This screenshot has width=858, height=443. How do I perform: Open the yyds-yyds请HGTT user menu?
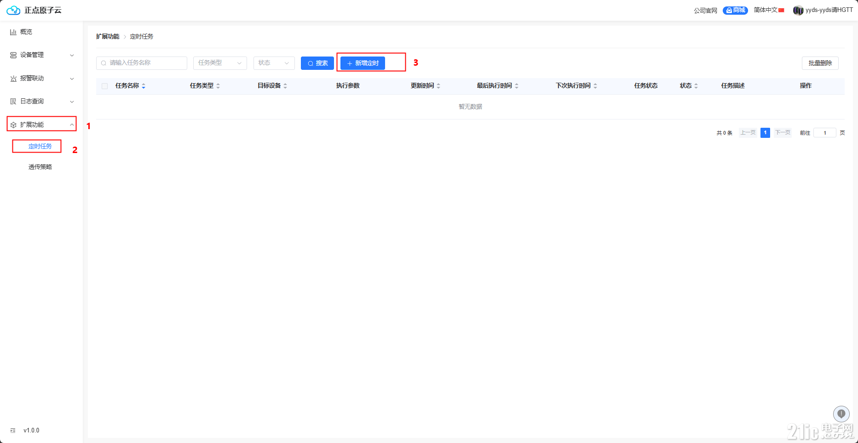click(829, 10)
